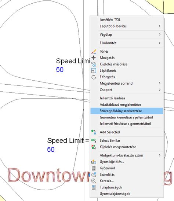Click the Select Similar icon

94,141
